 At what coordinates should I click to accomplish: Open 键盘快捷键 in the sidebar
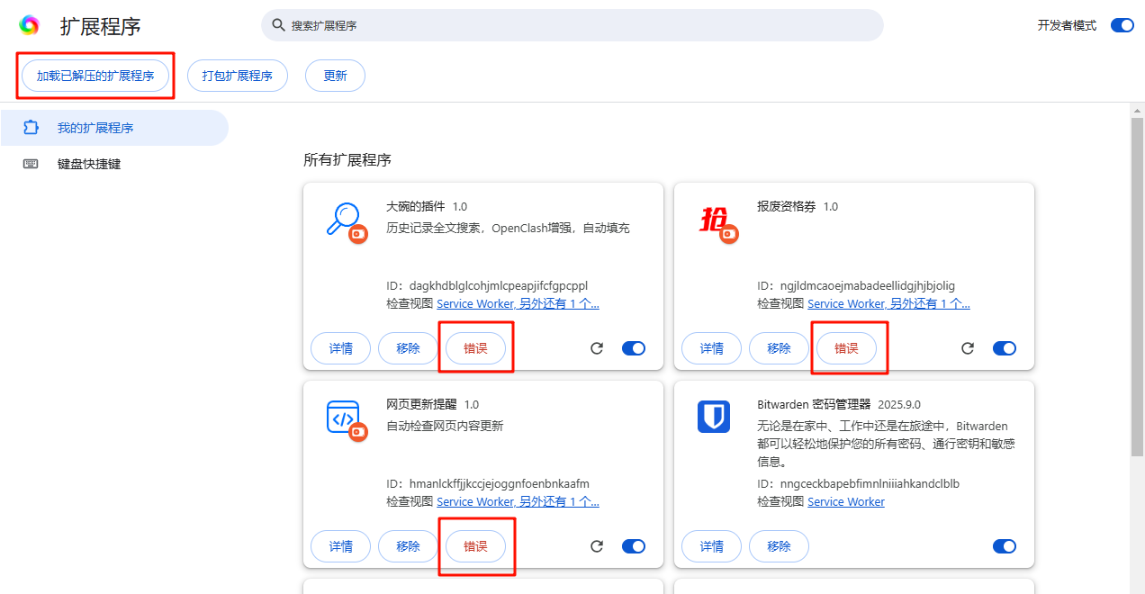coord(89,164)
